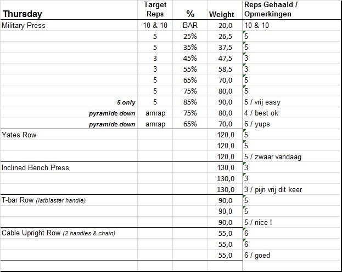Image resolution: width=342 pixels, height=272 pixels.
Task: Select the Weight column header cell
Action: tap(221, 14)
